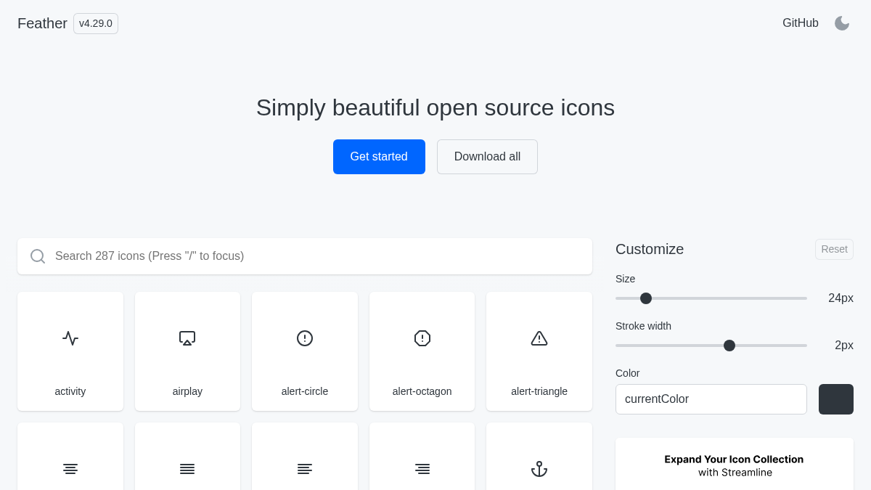The image size is (871, 490).
Task: Reset customization settings
Action: [834, 249]
